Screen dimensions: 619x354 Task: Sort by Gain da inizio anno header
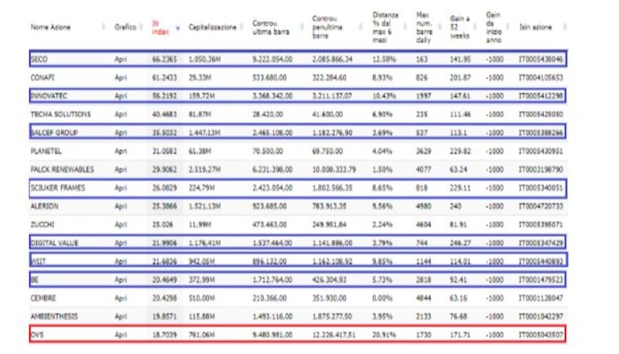click(494, 27)
